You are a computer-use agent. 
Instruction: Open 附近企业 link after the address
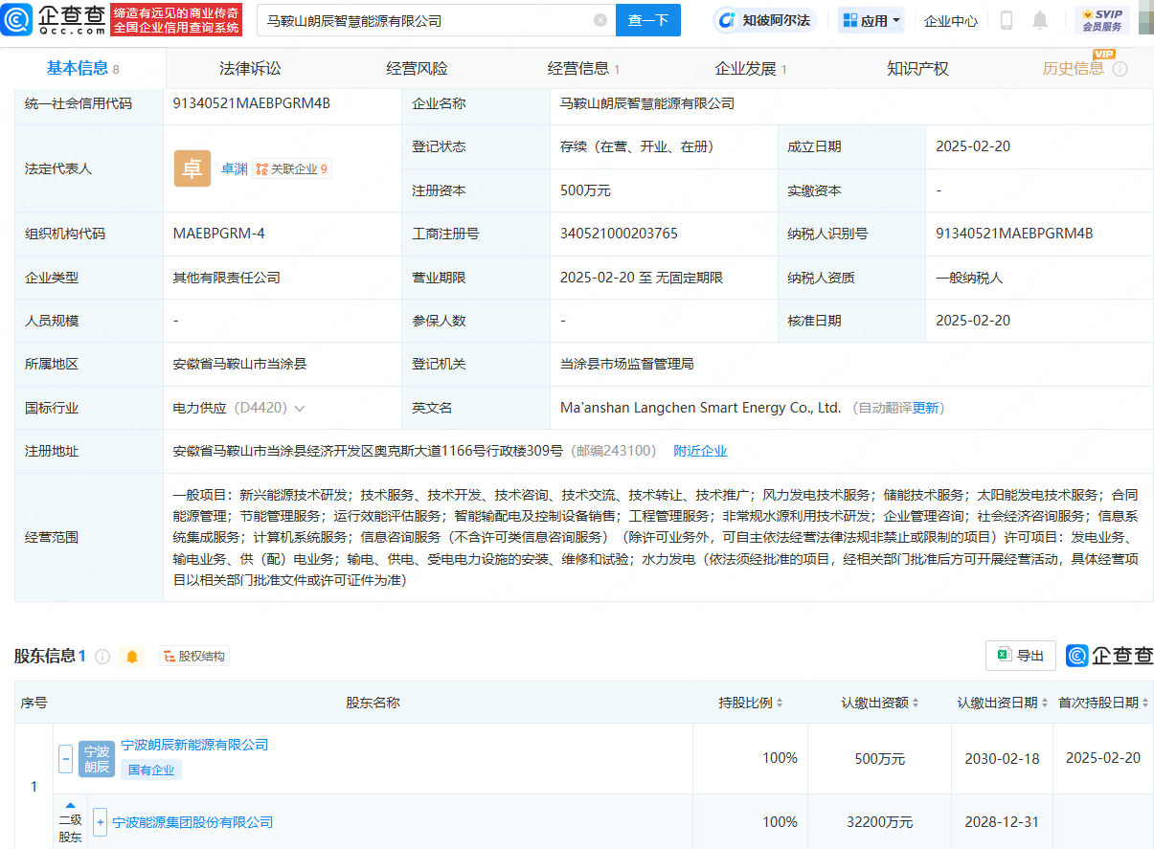[x=700, y=451]
